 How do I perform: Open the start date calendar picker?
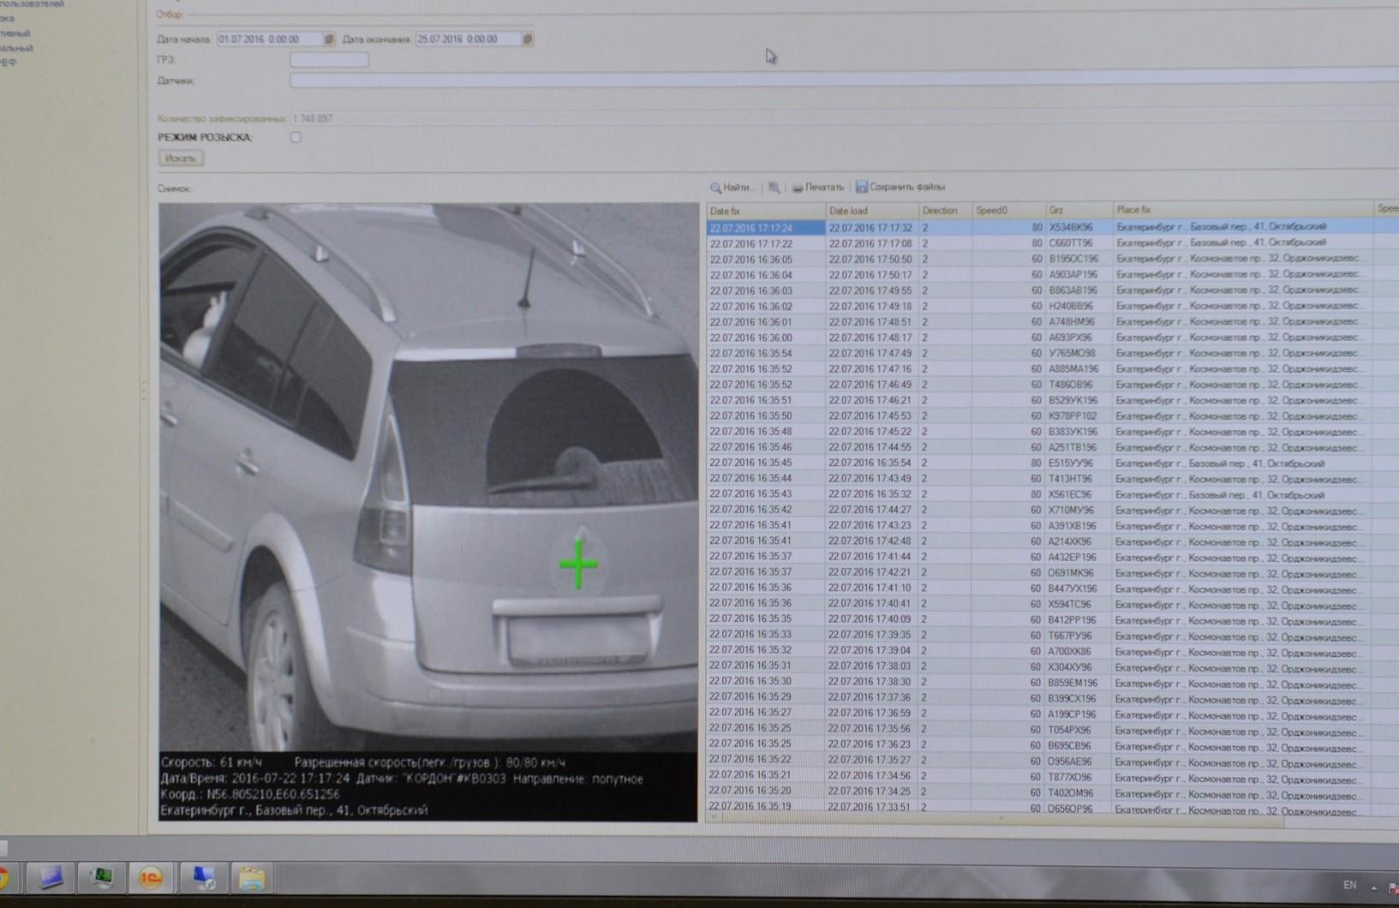point(328,39)
